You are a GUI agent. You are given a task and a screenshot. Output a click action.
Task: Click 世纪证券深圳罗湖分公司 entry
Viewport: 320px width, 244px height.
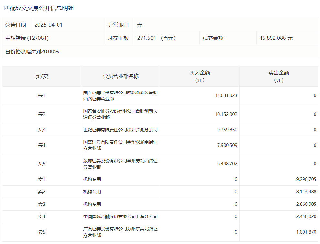(x=120, y=130)
